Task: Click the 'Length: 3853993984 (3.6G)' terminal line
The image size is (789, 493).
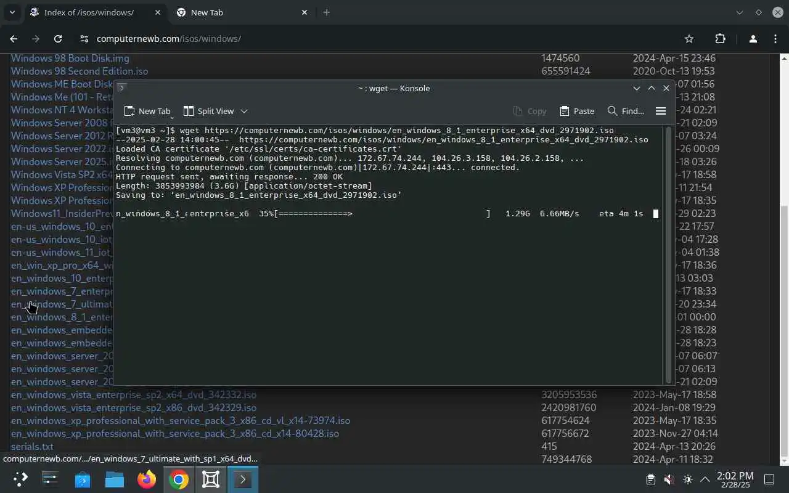Action: click(244, 185)
